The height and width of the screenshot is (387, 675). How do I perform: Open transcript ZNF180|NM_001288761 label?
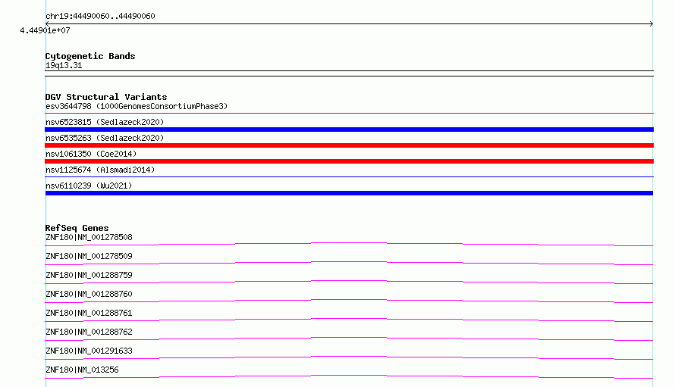coord(89,313)
